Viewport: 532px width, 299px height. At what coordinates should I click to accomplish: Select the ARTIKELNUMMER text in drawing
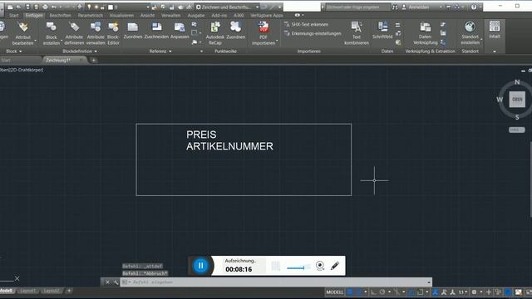(229, 146)
